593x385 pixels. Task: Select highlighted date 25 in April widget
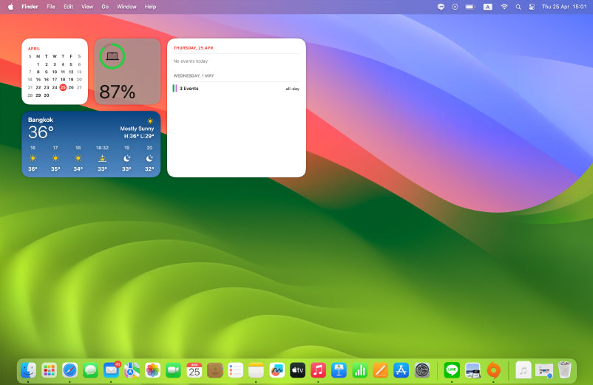tap(63, 87)
